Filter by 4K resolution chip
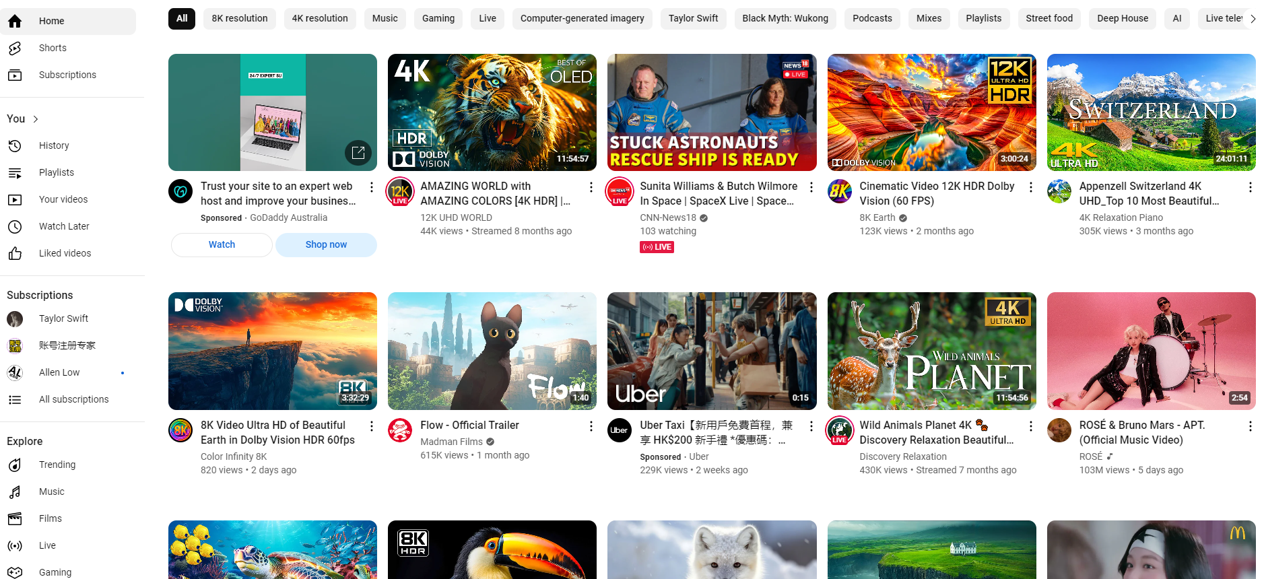Image resolution: width=1264 pixels, height=579 pixels. 320,19
